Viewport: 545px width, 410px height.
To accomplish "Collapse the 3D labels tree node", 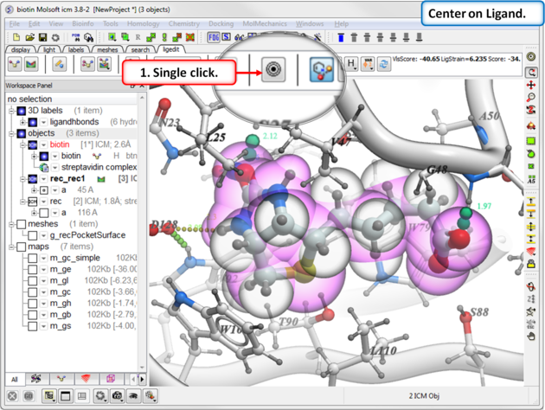I will pyautogui.click(x=10, y=111).
